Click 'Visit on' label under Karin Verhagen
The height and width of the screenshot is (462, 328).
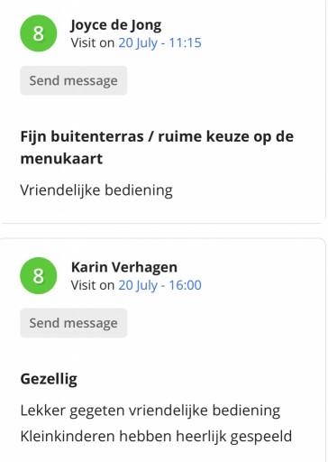pyautogui.click(x=93, y=285)
